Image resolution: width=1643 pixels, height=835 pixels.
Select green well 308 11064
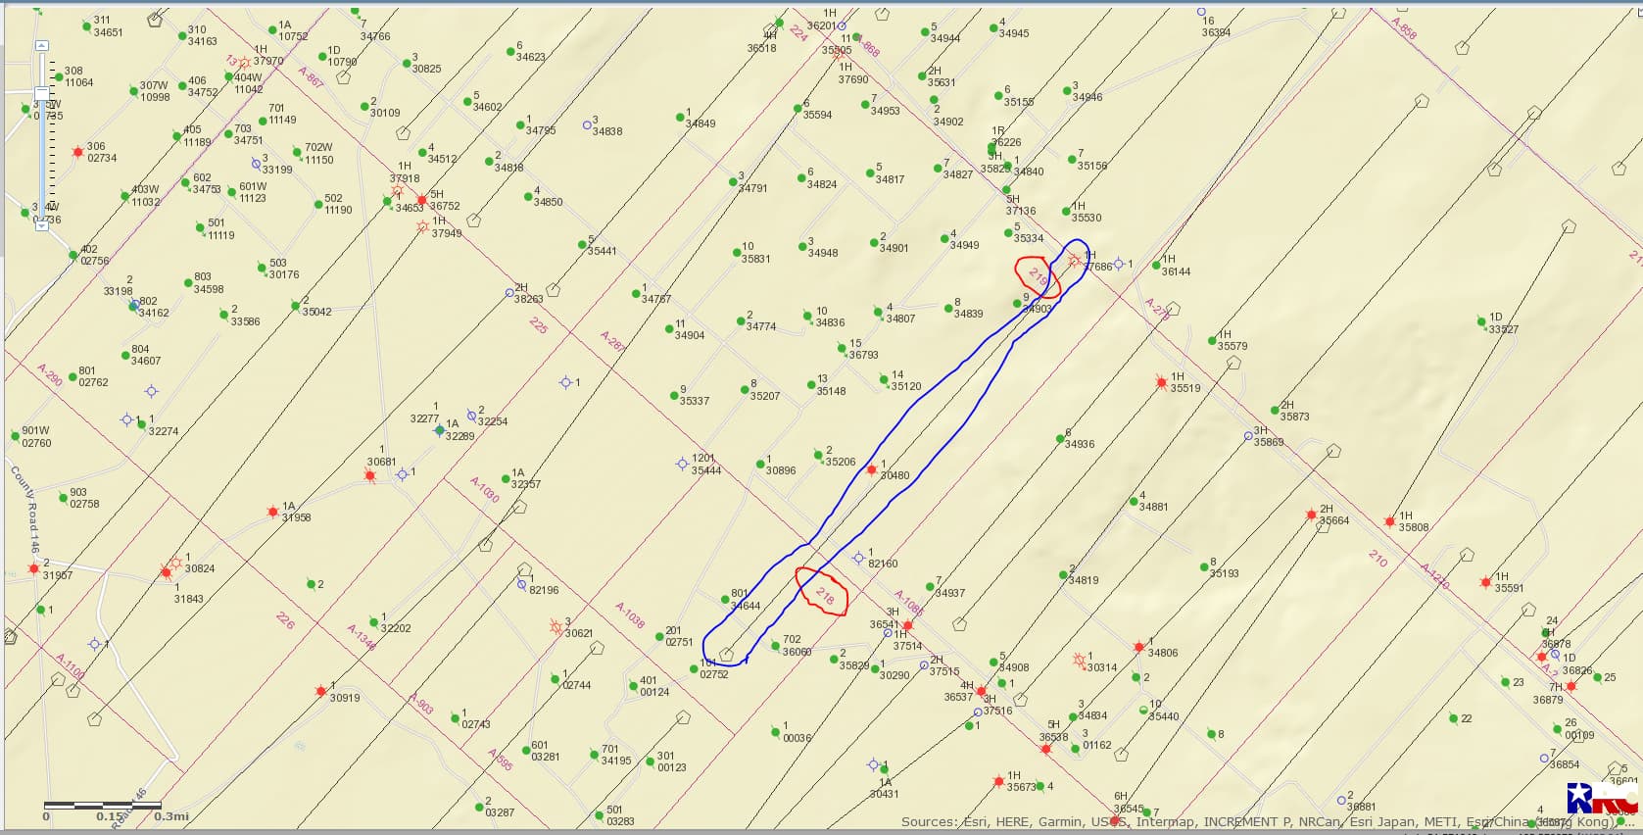tap(57, 77)
